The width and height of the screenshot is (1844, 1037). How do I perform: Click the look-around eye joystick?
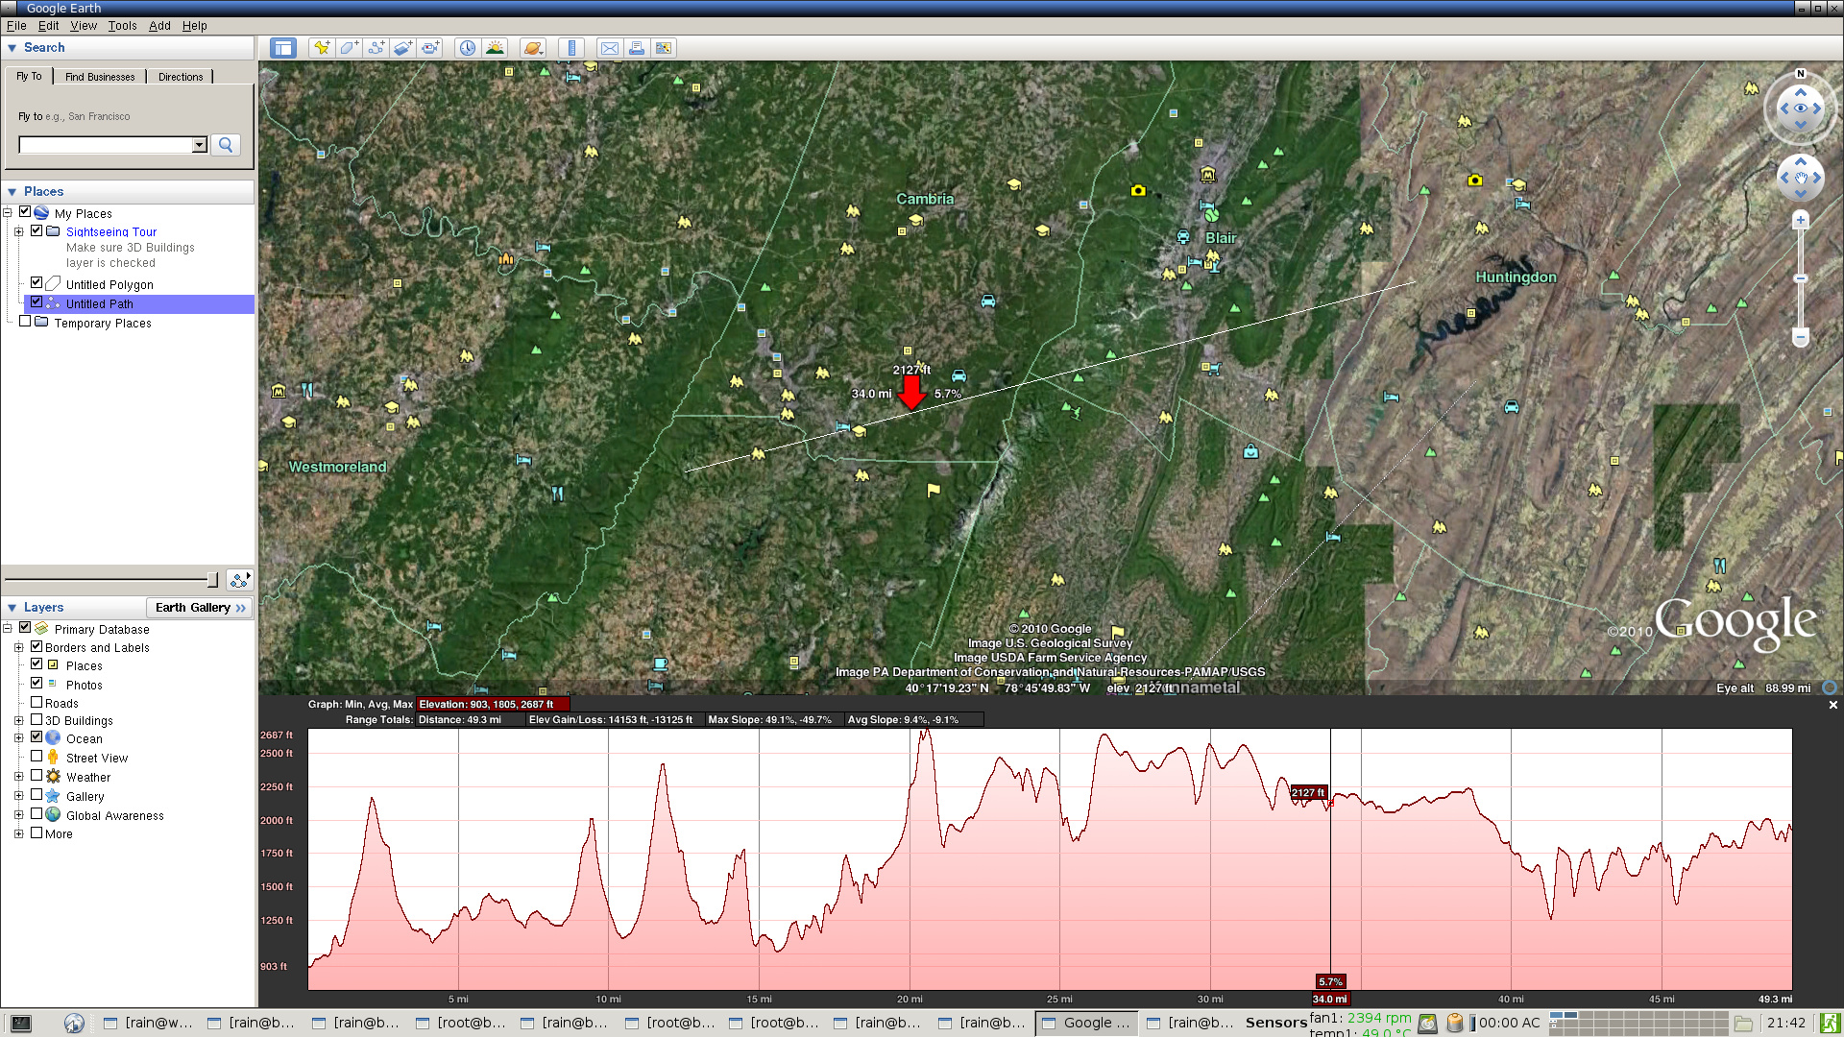coord(1801,108)
